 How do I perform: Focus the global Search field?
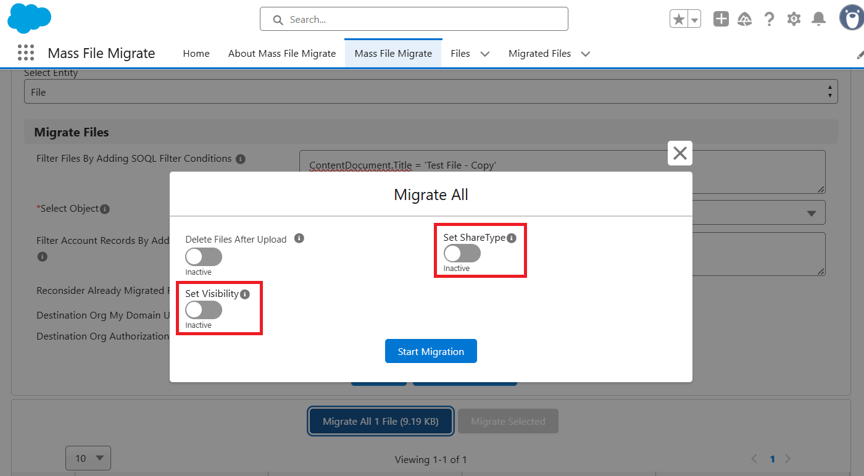pos(413,19)
